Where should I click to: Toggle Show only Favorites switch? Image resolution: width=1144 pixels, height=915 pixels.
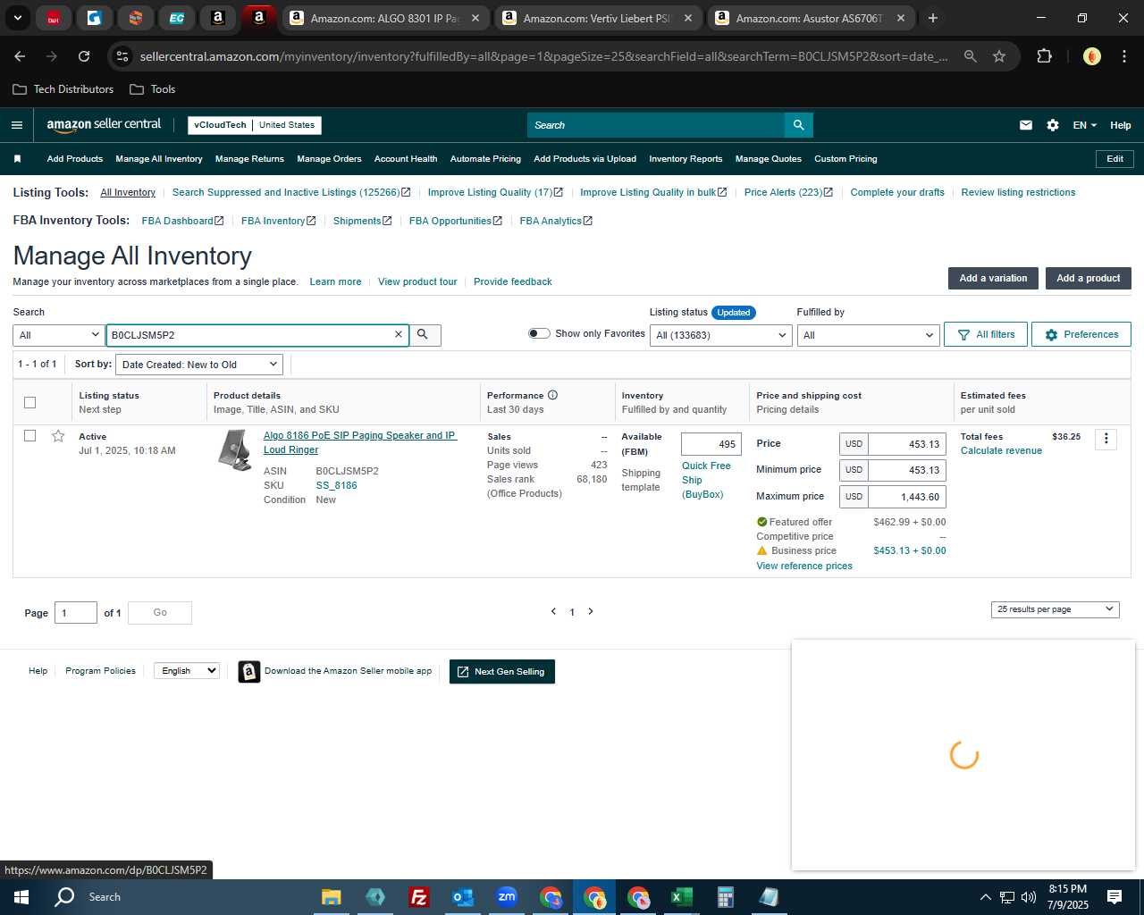[x=539, y=333]
